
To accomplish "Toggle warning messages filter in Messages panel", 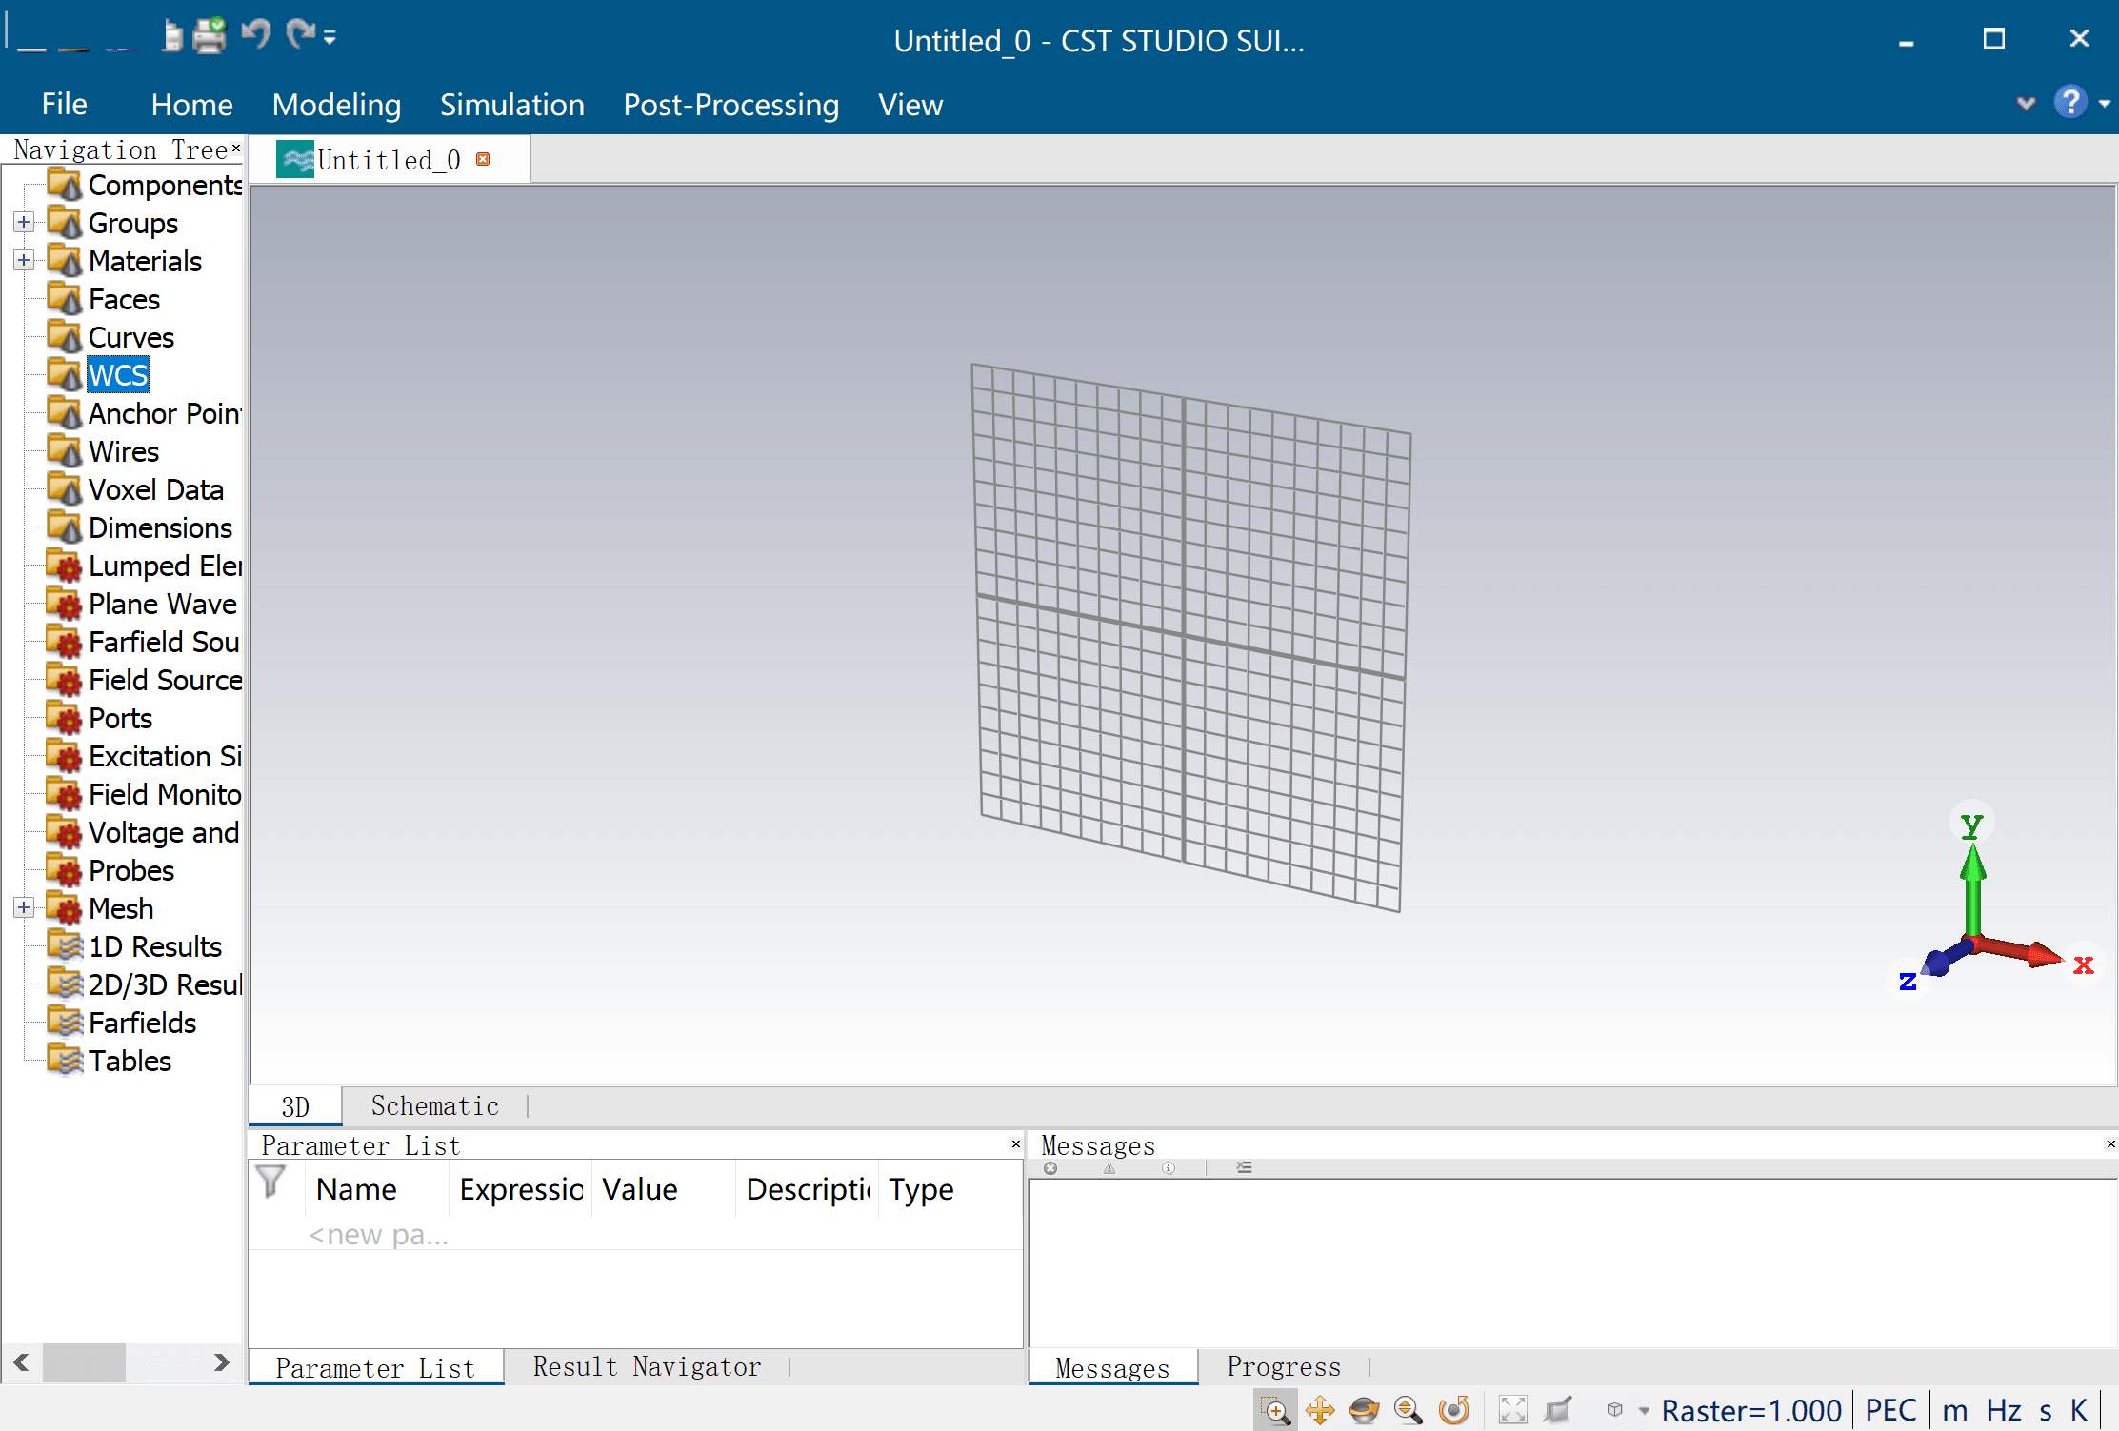I will click(1109, 1168).
